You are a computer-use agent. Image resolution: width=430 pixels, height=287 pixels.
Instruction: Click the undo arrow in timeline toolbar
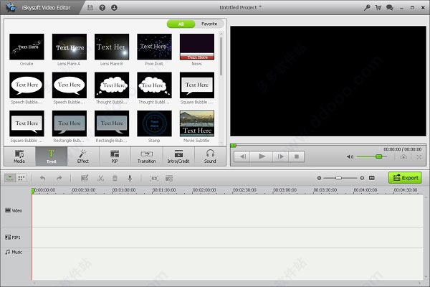(x=43, y=178)
